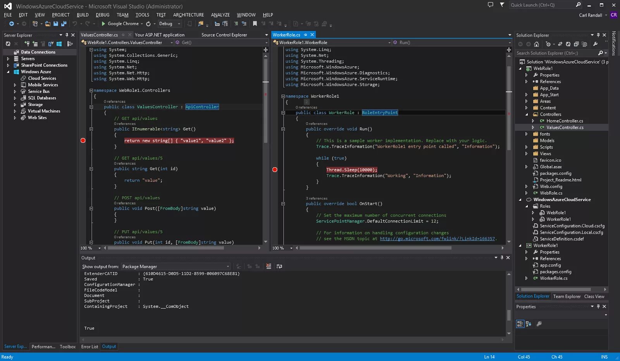Screen dimensions: 620x361
Task: Click Sync with Active Document icon
Action: [560, 44]
